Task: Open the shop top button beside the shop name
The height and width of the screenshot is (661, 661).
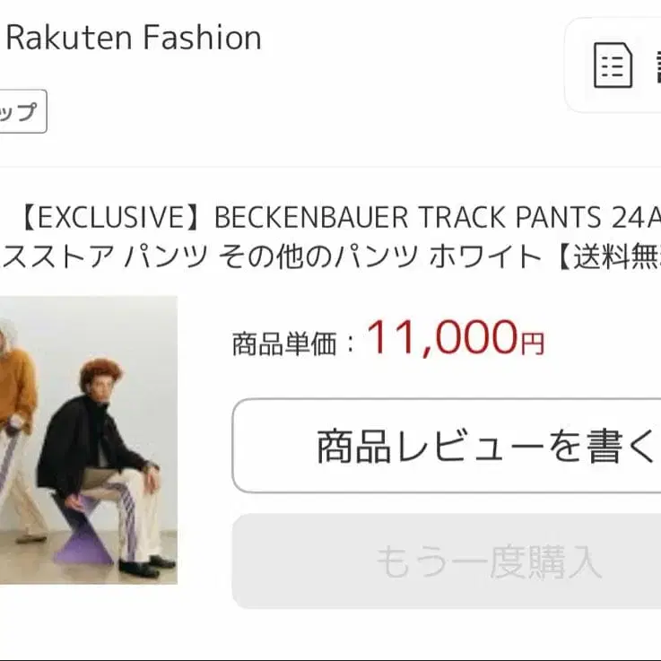Action: 22,111
